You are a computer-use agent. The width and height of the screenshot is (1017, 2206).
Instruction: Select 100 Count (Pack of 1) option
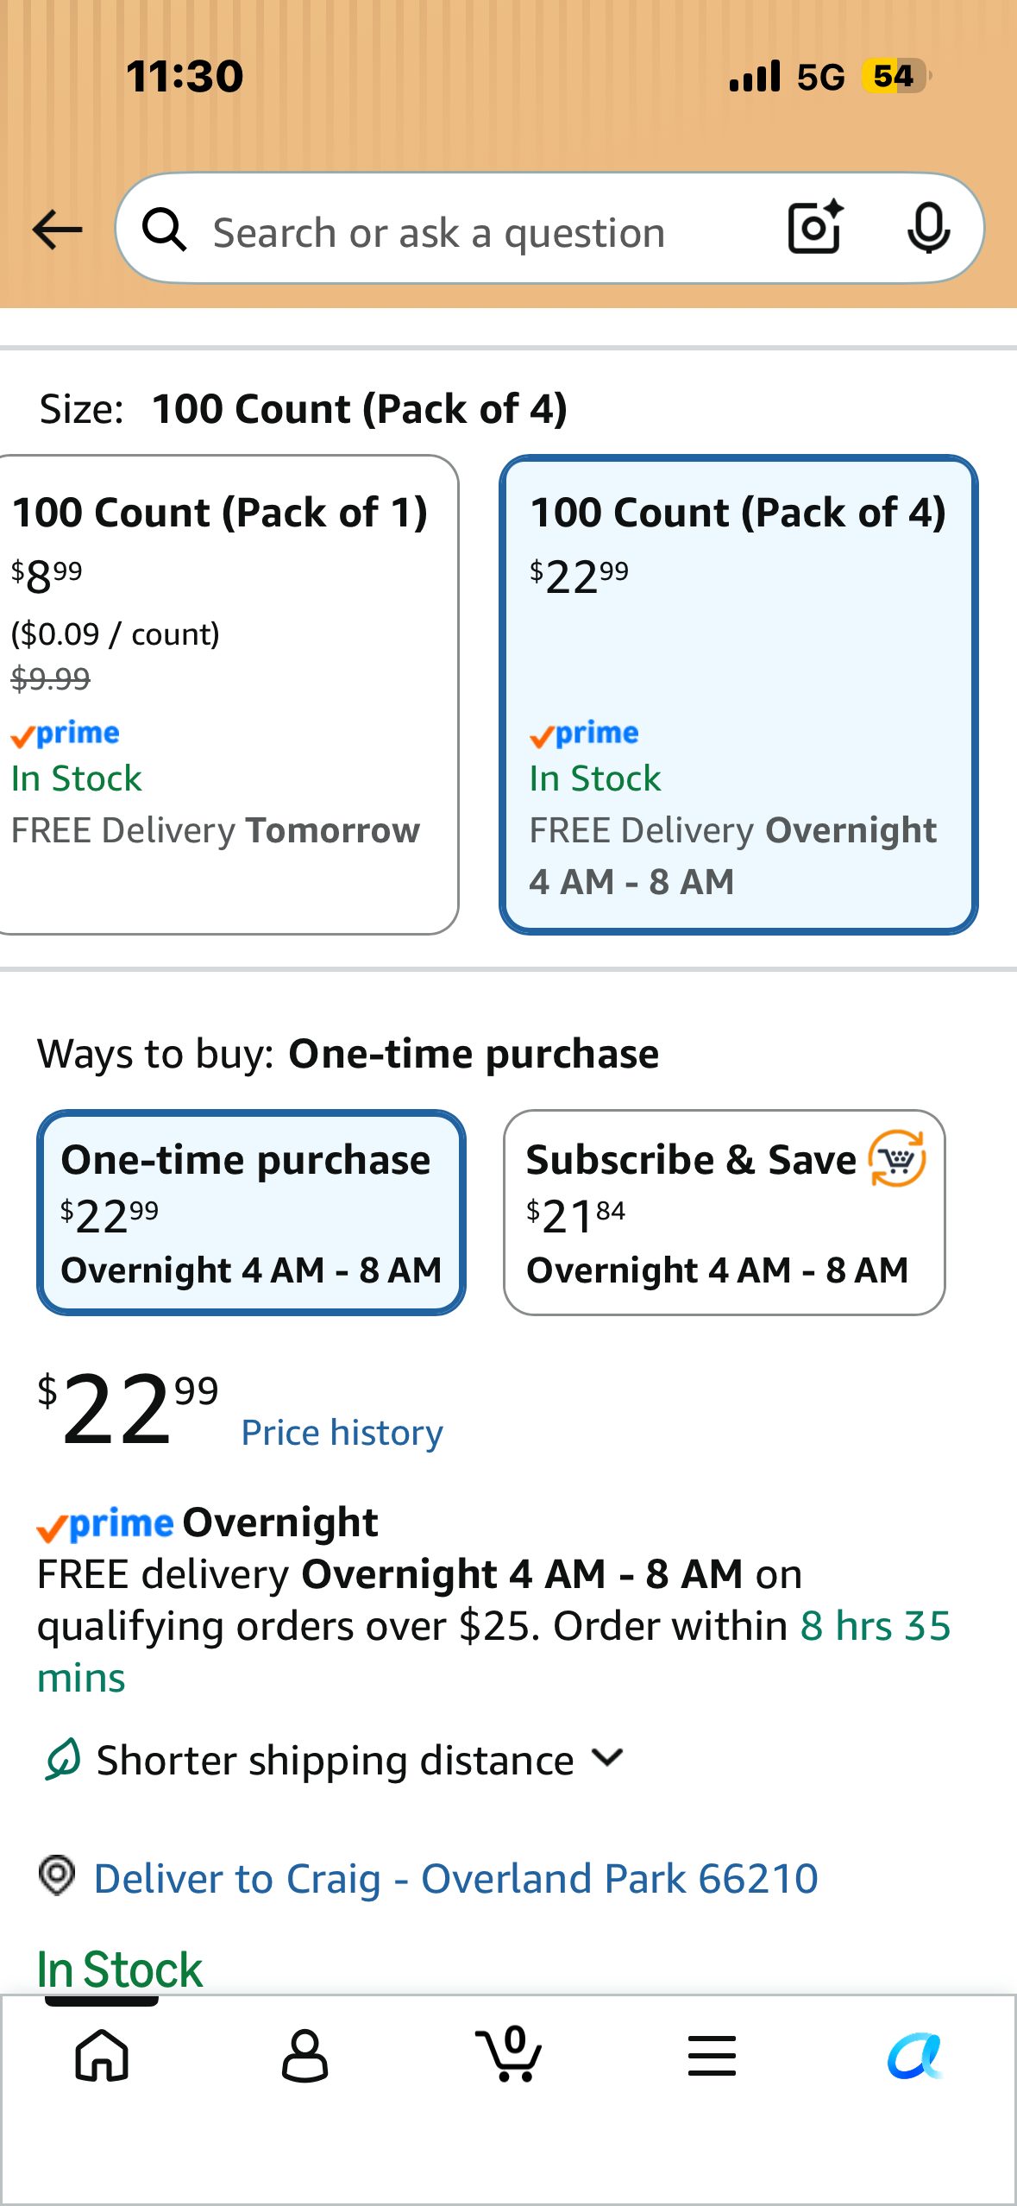tap(228, 695)
